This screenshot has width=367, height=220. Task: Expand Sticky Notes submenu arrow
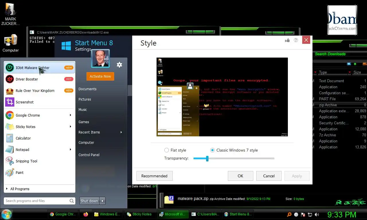[x=71, y=127]
